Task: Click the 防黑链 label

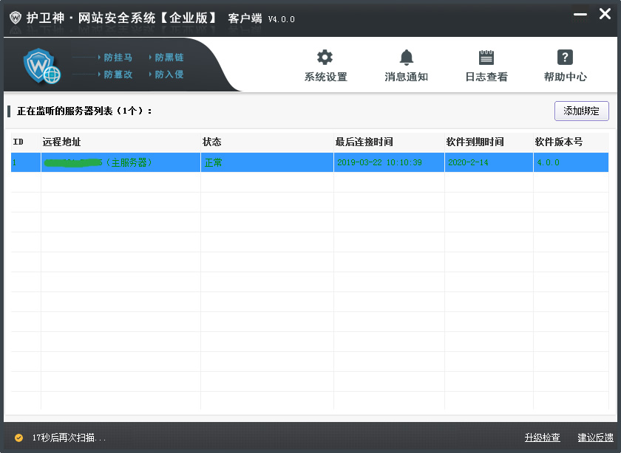Action: coord(169,58)
